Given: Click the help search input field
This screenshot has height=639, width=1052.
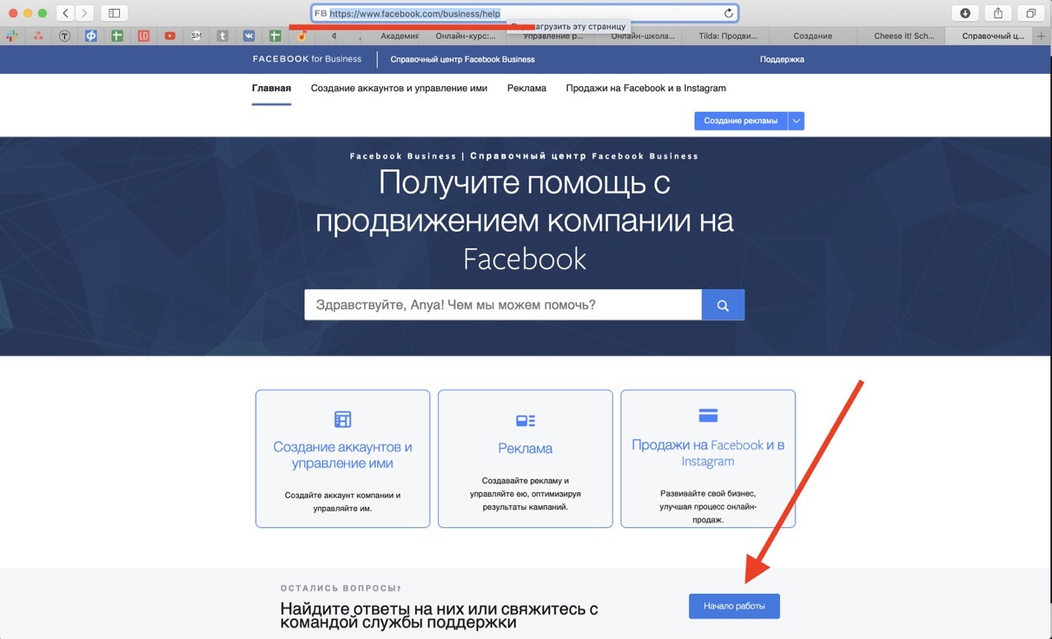Looking at the screenshot, I should (502, 305).
